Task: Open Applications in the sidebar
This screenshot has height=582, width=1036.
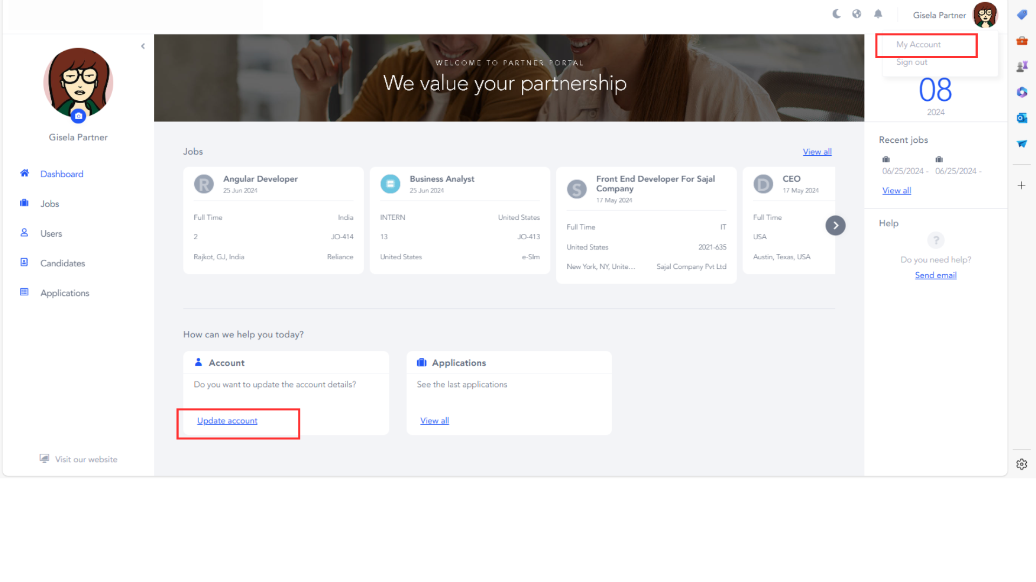Action: point(65,293)
